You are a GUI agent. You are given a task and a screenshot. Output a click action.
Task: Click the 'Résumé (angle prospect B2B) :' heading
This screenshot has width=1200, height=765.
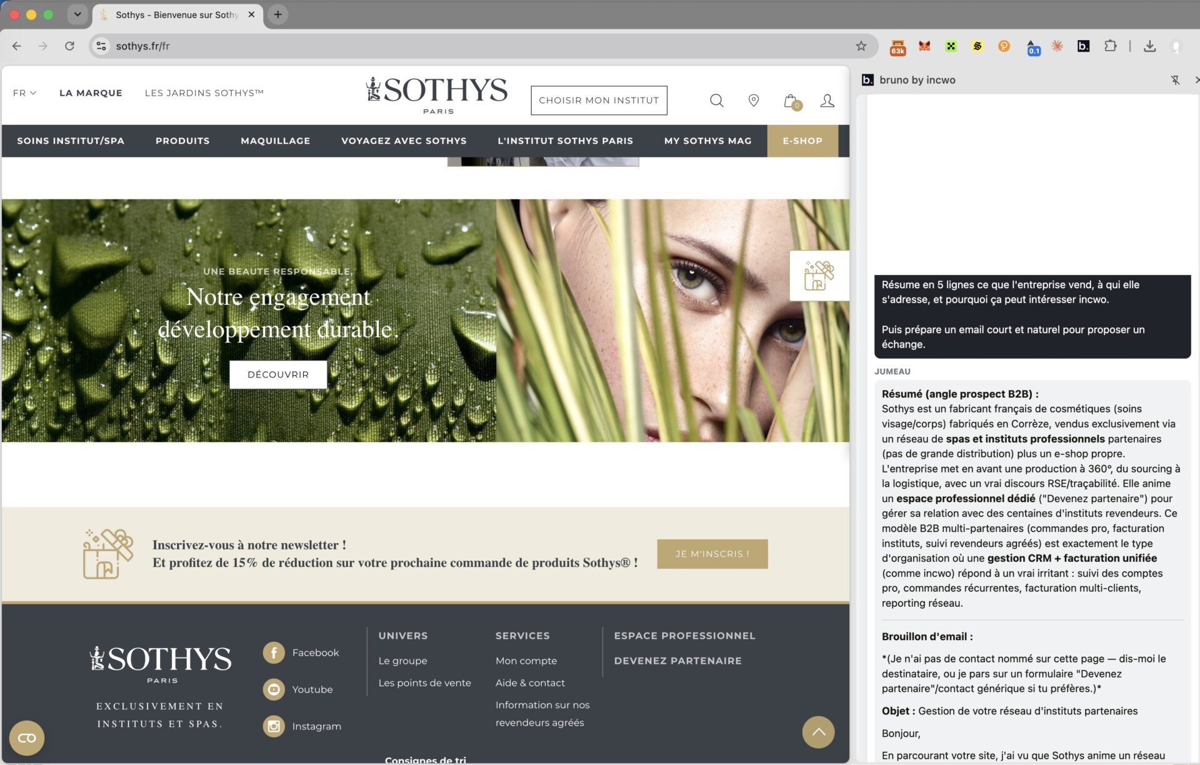point(960,394)
